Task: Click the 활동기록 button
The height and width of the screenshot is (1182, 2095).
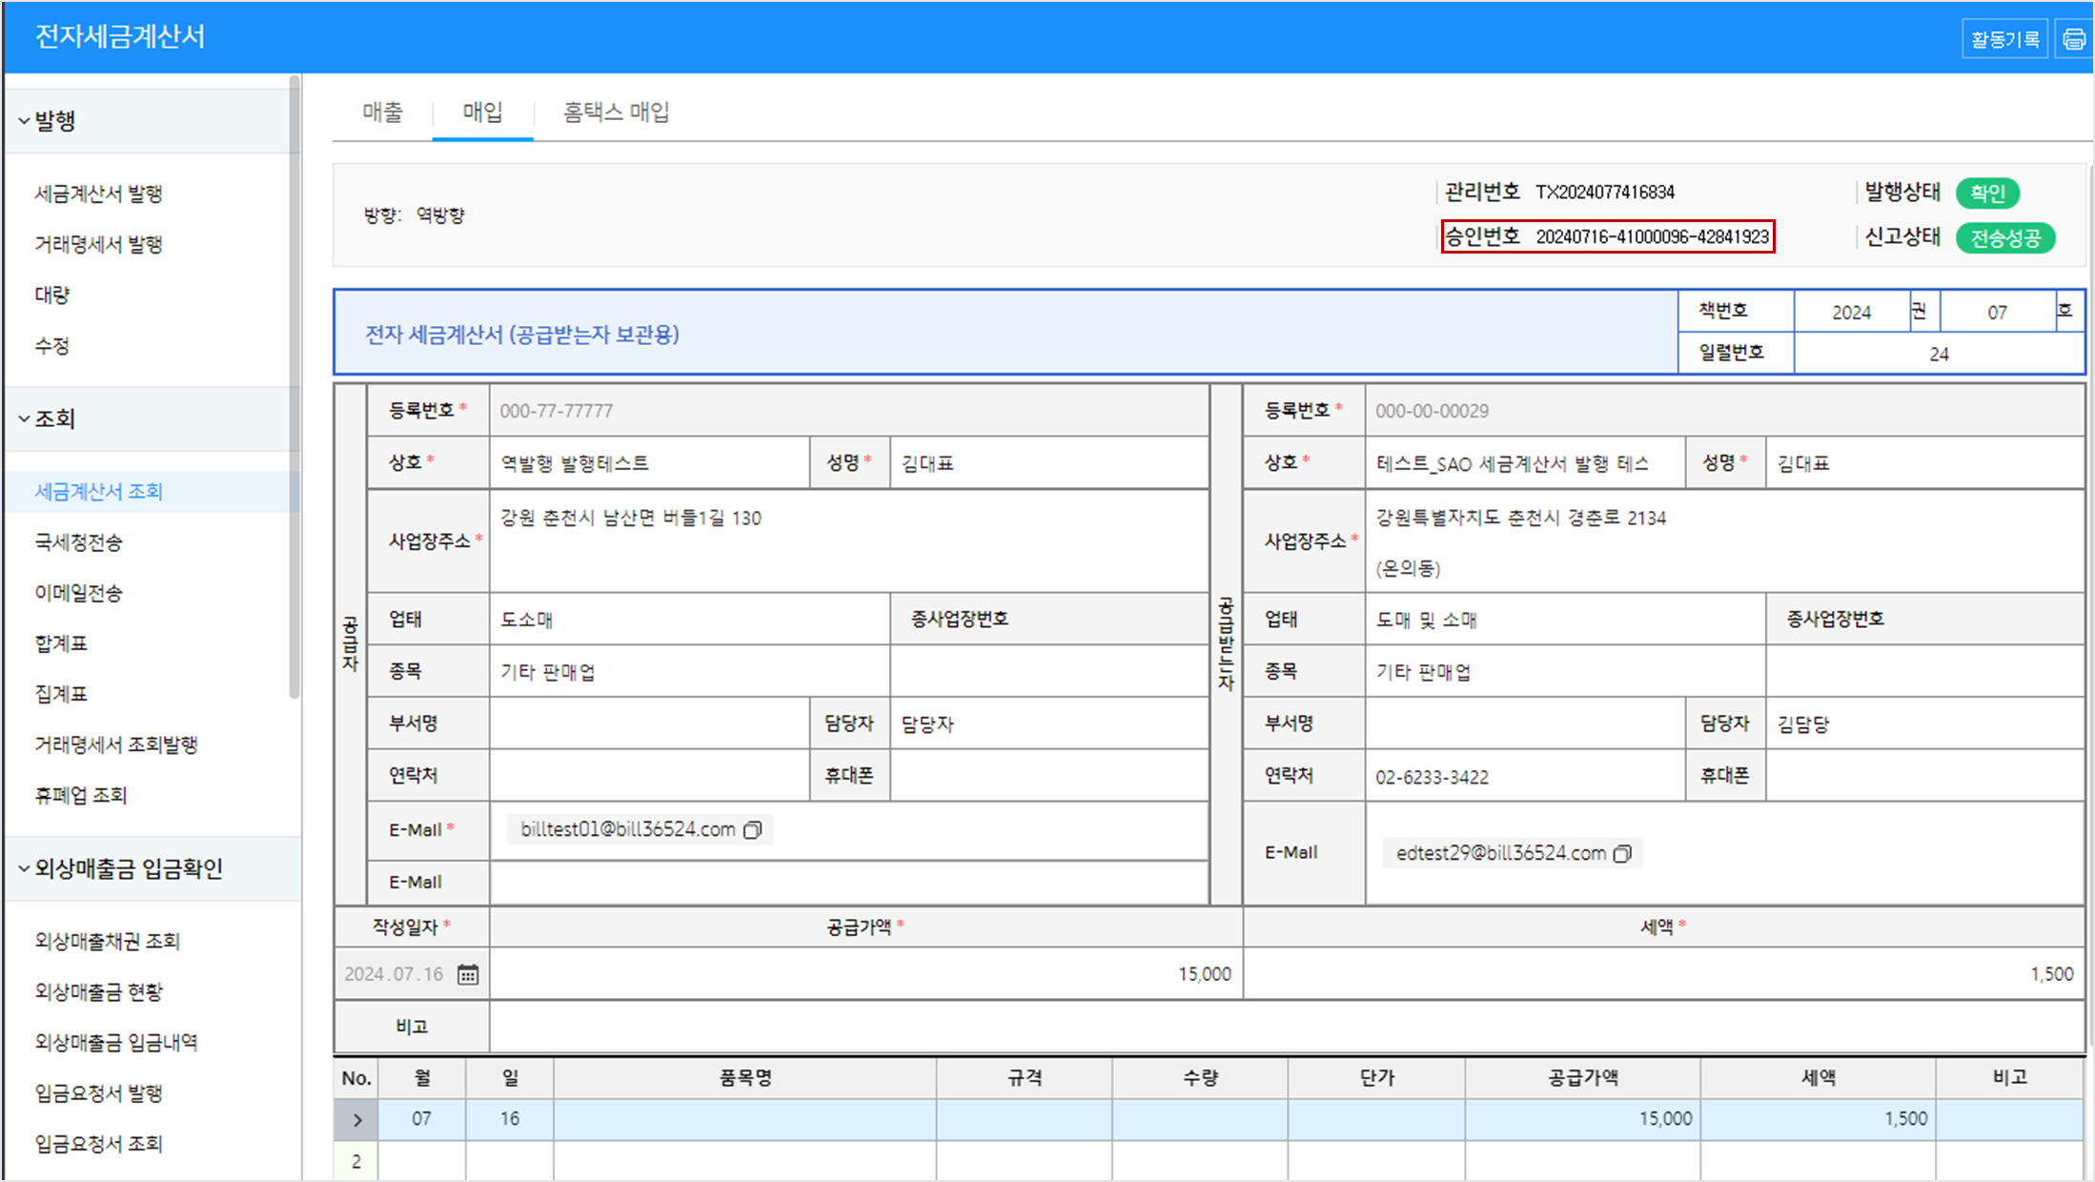Action: tap(2004, 39)
